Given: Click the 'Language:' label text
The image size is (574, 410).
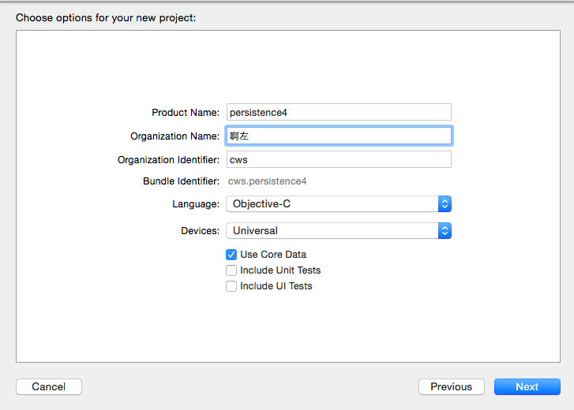Looking at the screenshot, I should click(x=196, y=204).
